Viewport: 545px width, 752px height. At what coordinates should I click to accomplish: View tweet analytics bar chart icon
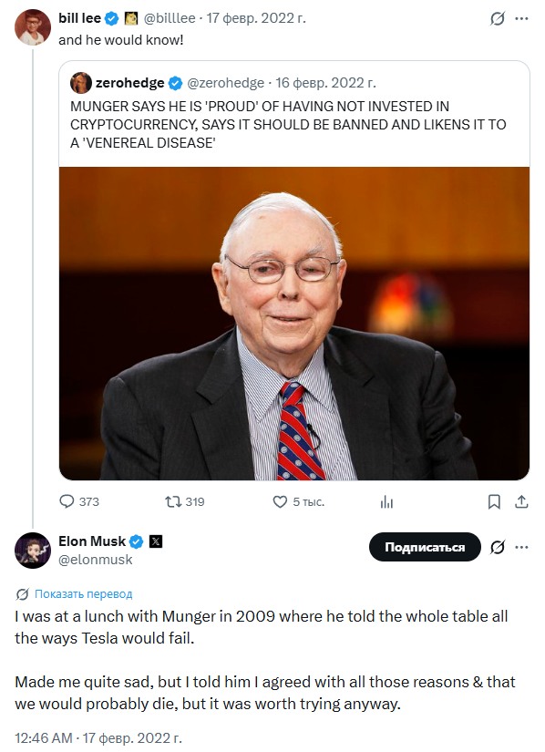(x=386, y=502)
